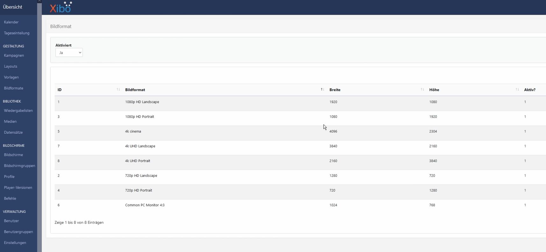546x252 pixels.
Task: Click height value 2304
Action: pyautogui.click(x=433, y=131)
